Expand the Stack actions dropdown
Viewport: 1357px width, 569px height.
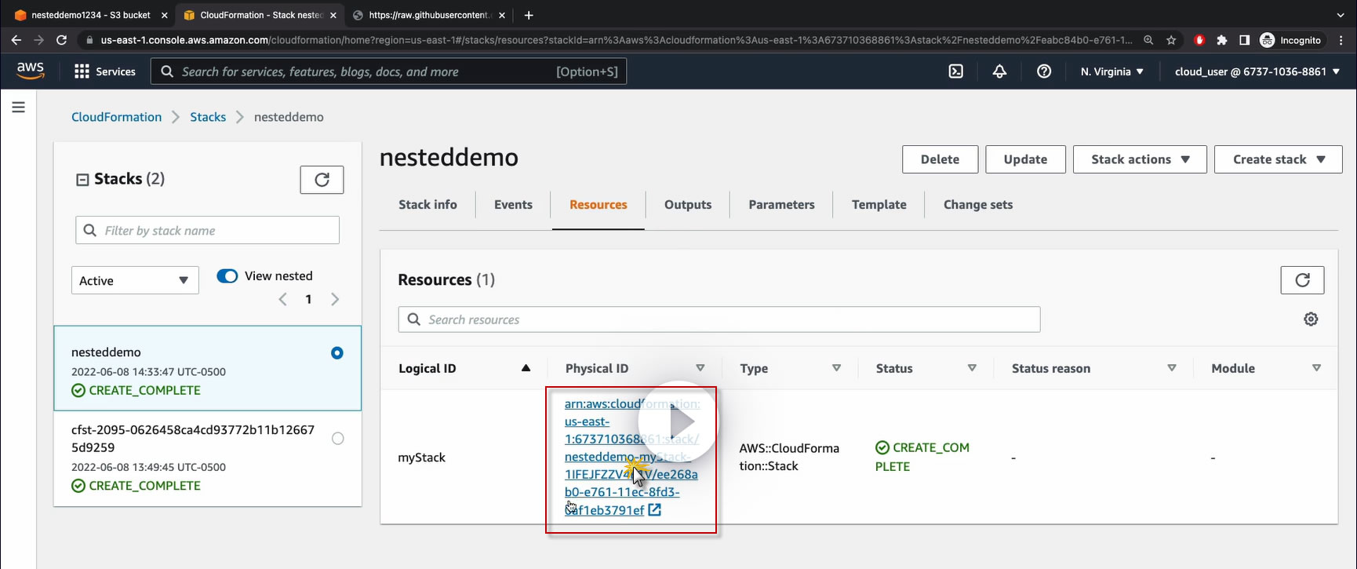point(1140,159)
